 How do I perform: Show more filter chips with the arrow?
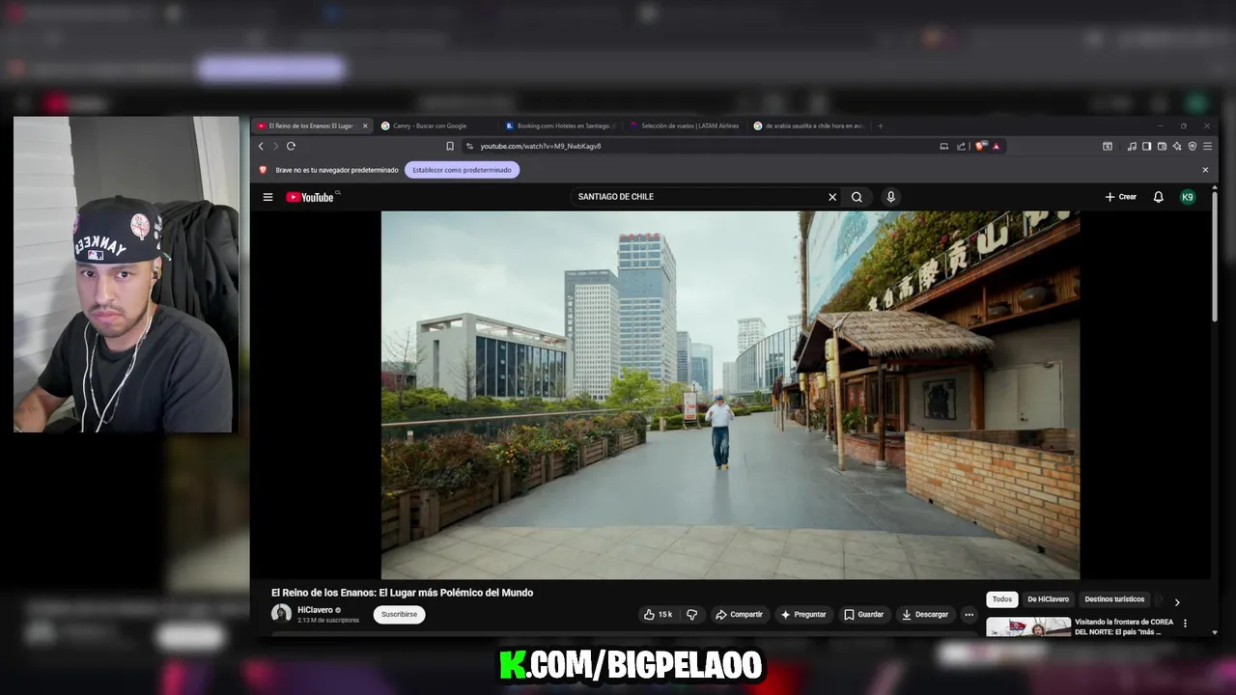pyautogui.click(x=1176, y=601)
